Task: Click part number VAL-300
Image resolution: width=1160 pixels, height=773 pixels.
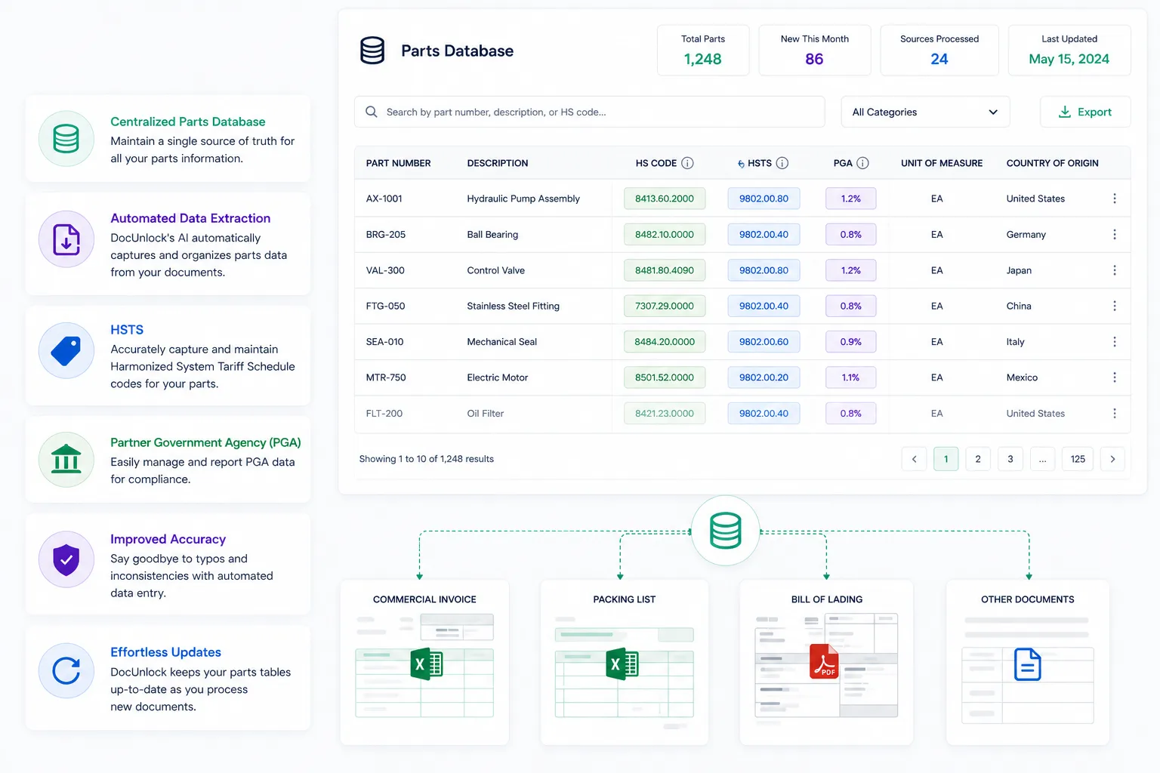Action: click(x=385, y=270)
